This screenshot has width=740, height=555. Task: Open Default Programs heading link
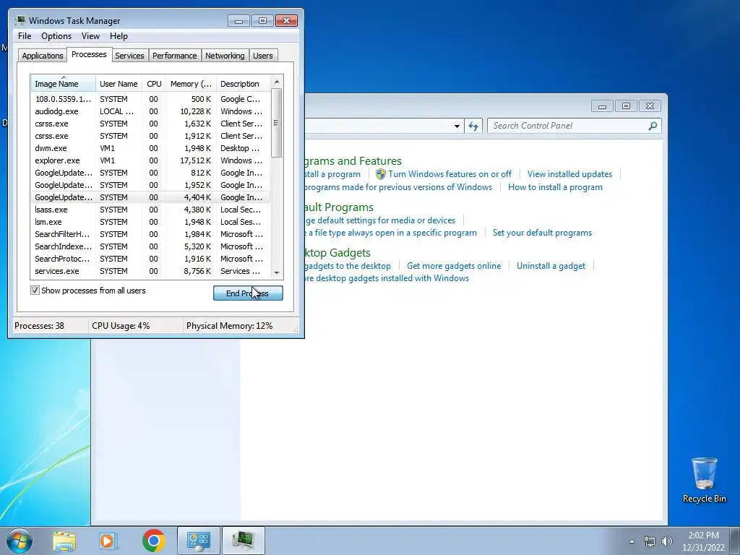pos(339,207)
